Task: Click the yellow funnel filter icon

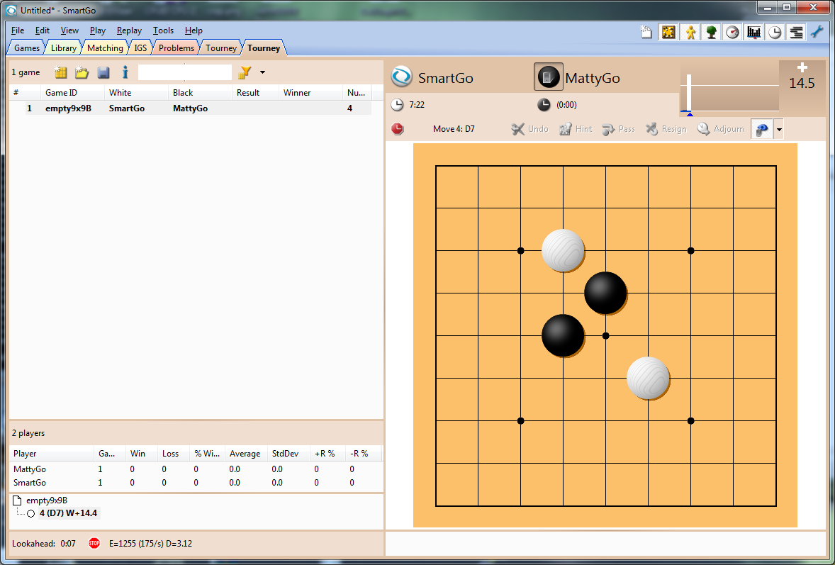Action: [x=245, y=72]
